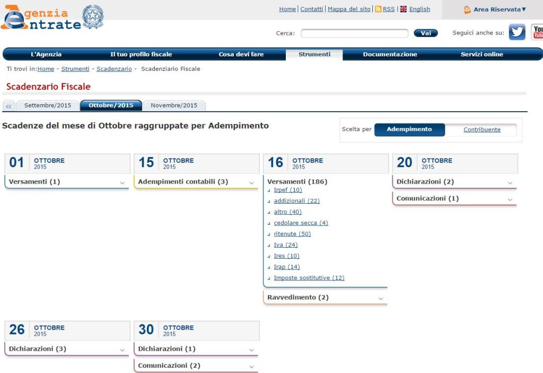Click the 30 Ottobre 2015 date header
Image resolution: width=543 pixels, height=373 pixels.
point(197,331)
